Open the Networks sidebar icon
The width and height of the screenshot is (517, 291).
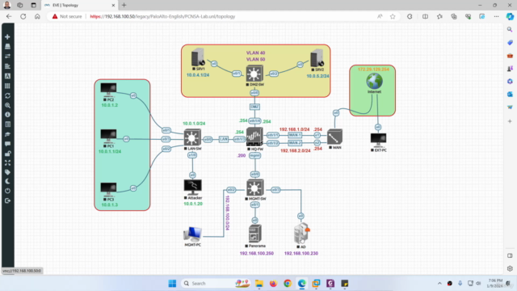[x=7, y=56]
